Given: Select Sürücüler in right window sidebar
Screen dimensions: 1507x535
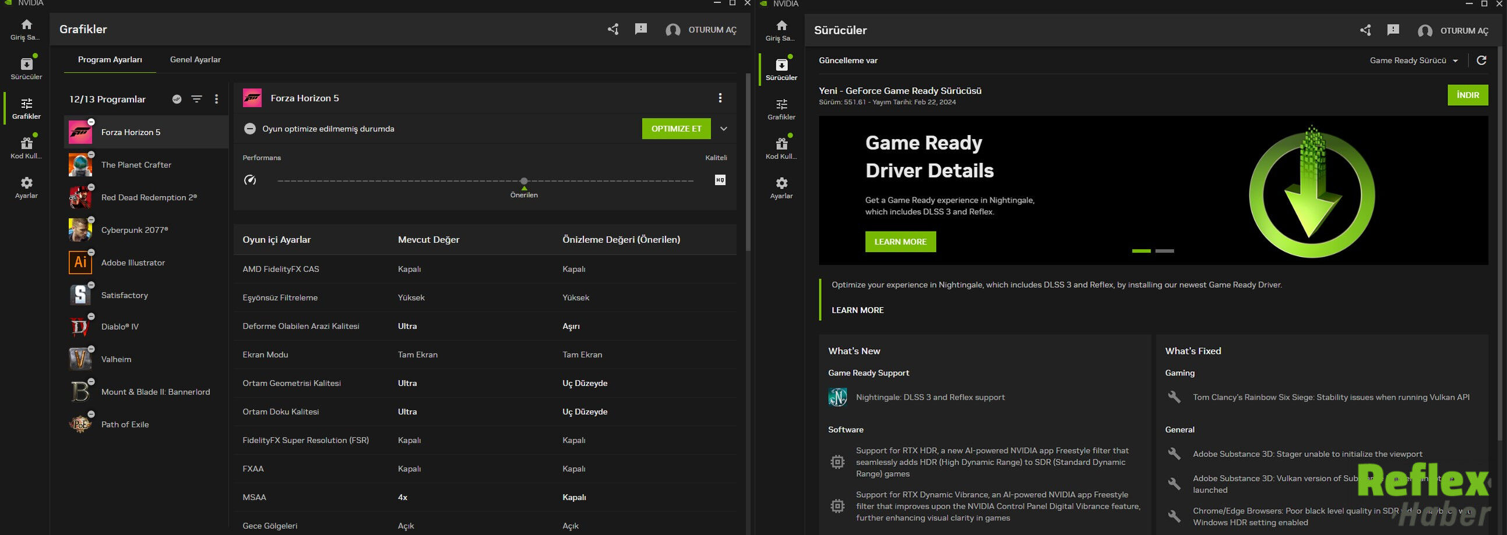Looking at the screenshot, I should 781,70.
